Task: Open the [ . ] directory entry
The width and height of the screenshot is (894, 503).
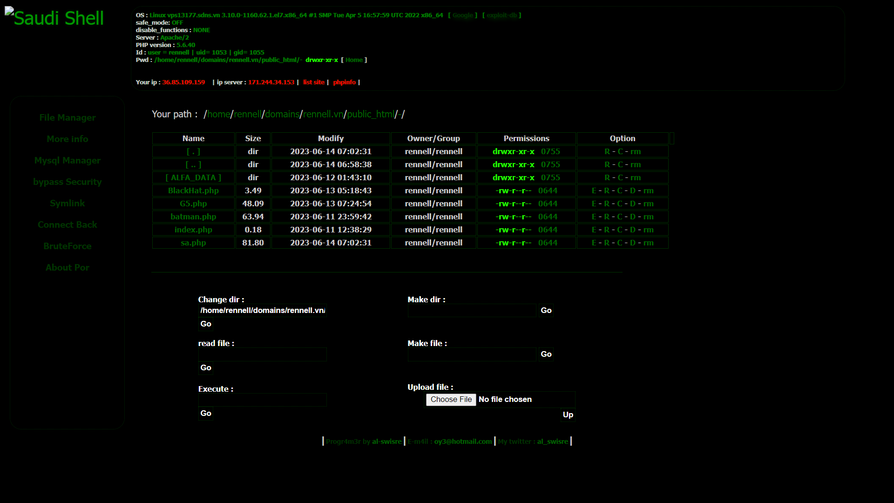Action: click(193, 152)
